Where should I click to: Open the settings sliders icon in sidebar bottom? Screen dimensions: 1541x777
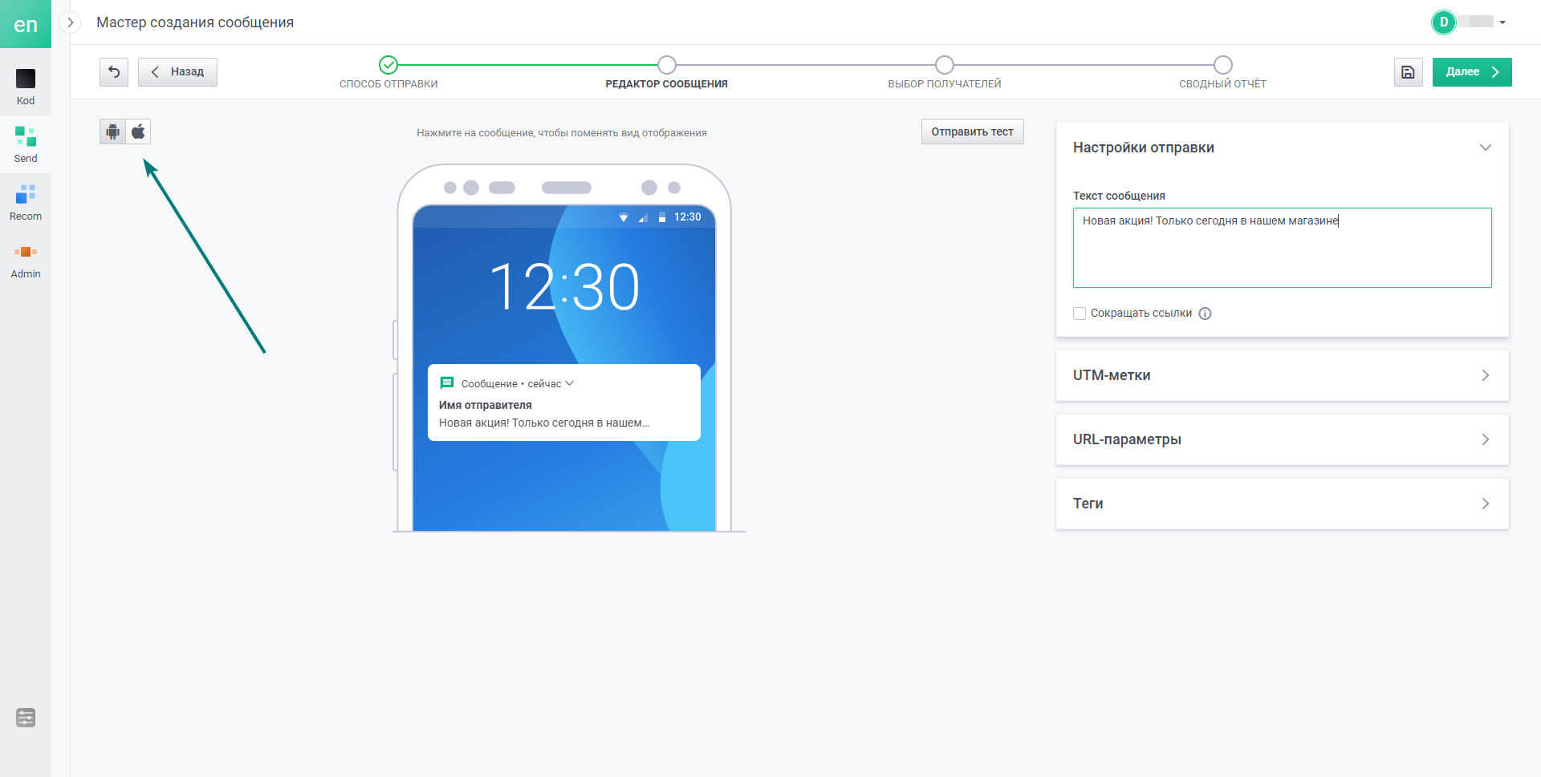click(x=26, y=718)
